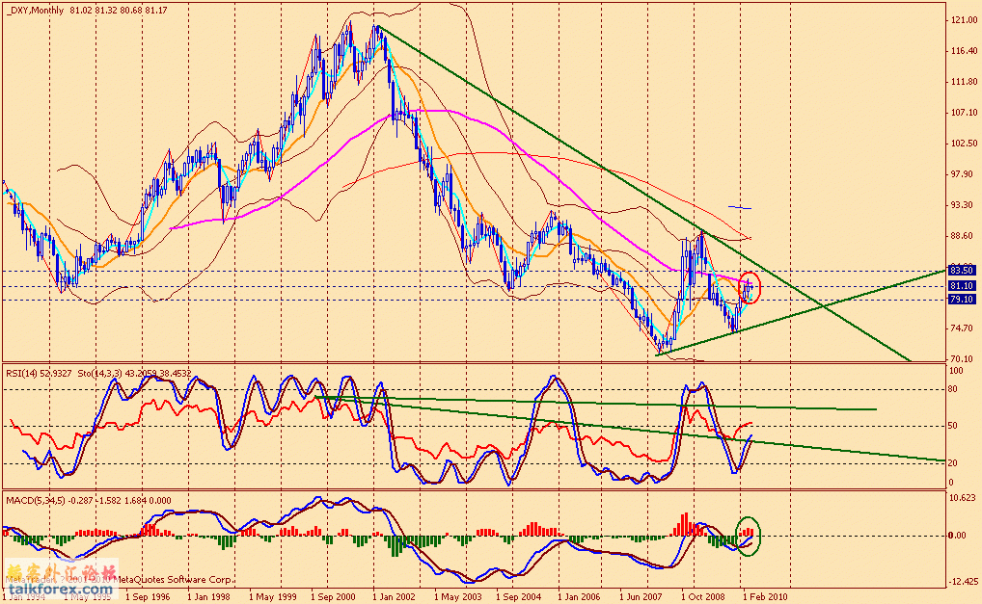
Task: Select the 93.30 price axis label
Action: pyautogui.click(x=962, y=205)
